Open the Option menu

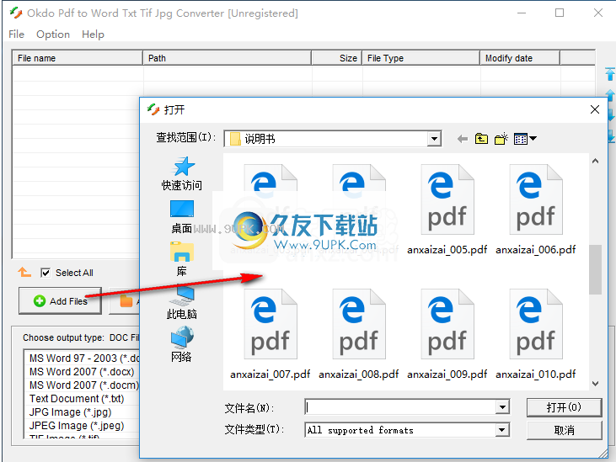(53, 35)
